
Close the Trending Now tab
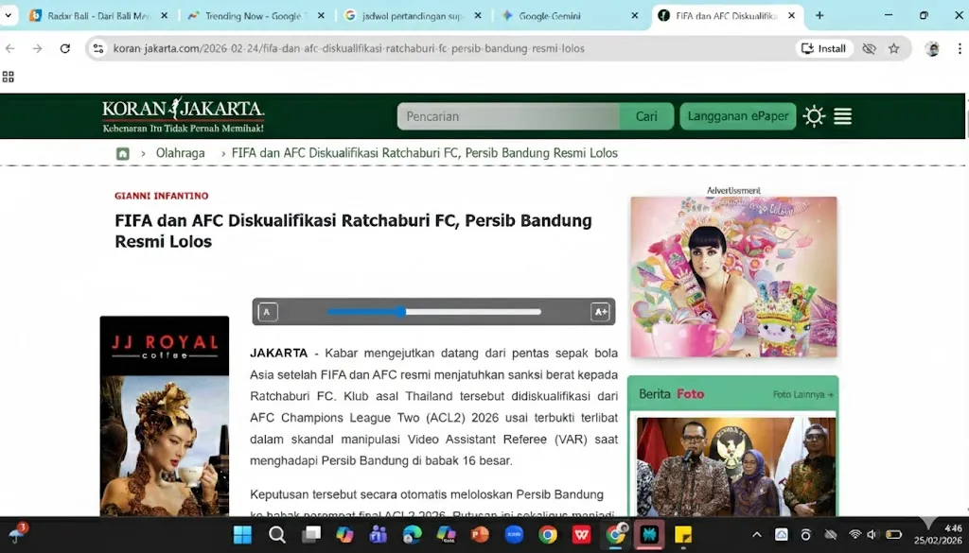[x=321, y=15]
